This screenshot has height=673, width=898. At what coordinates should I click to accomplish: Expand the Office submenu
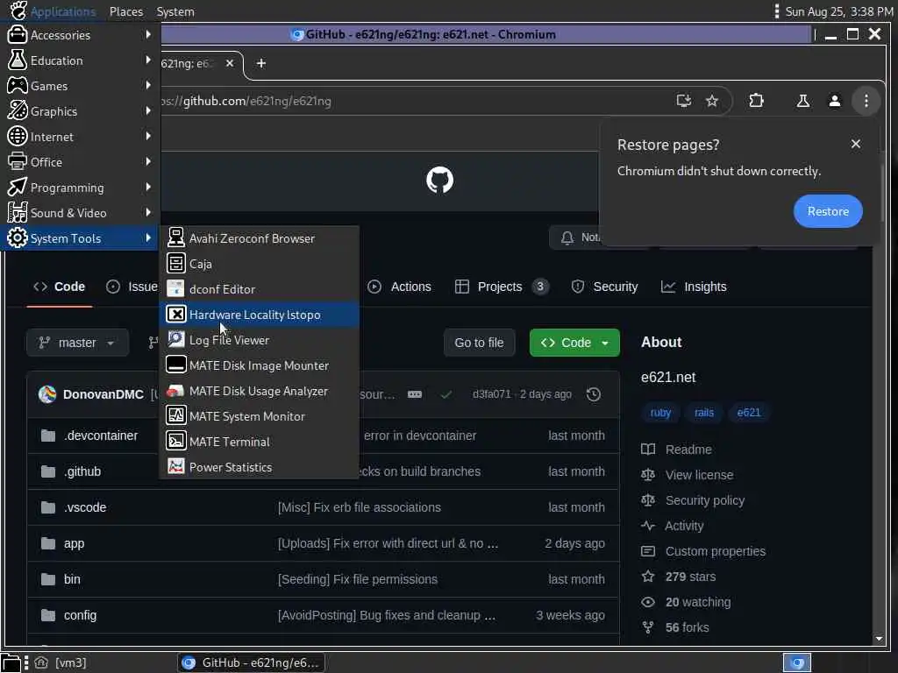pos(80,162)
